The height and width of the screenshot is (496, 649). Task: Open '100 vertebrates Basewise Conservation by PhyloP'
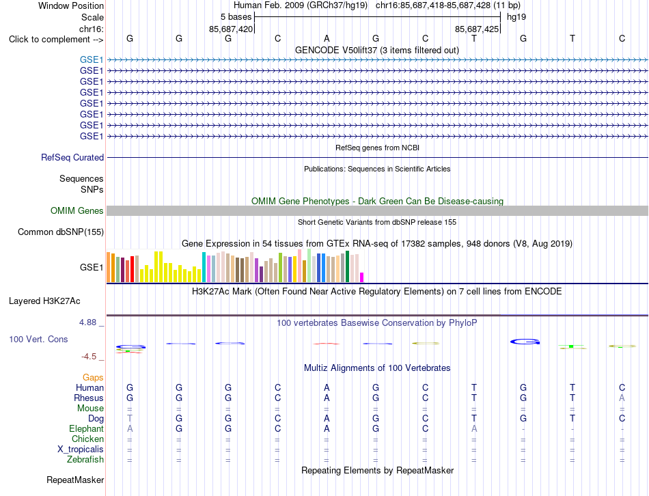pyautogui.click(x=377, y=323)
